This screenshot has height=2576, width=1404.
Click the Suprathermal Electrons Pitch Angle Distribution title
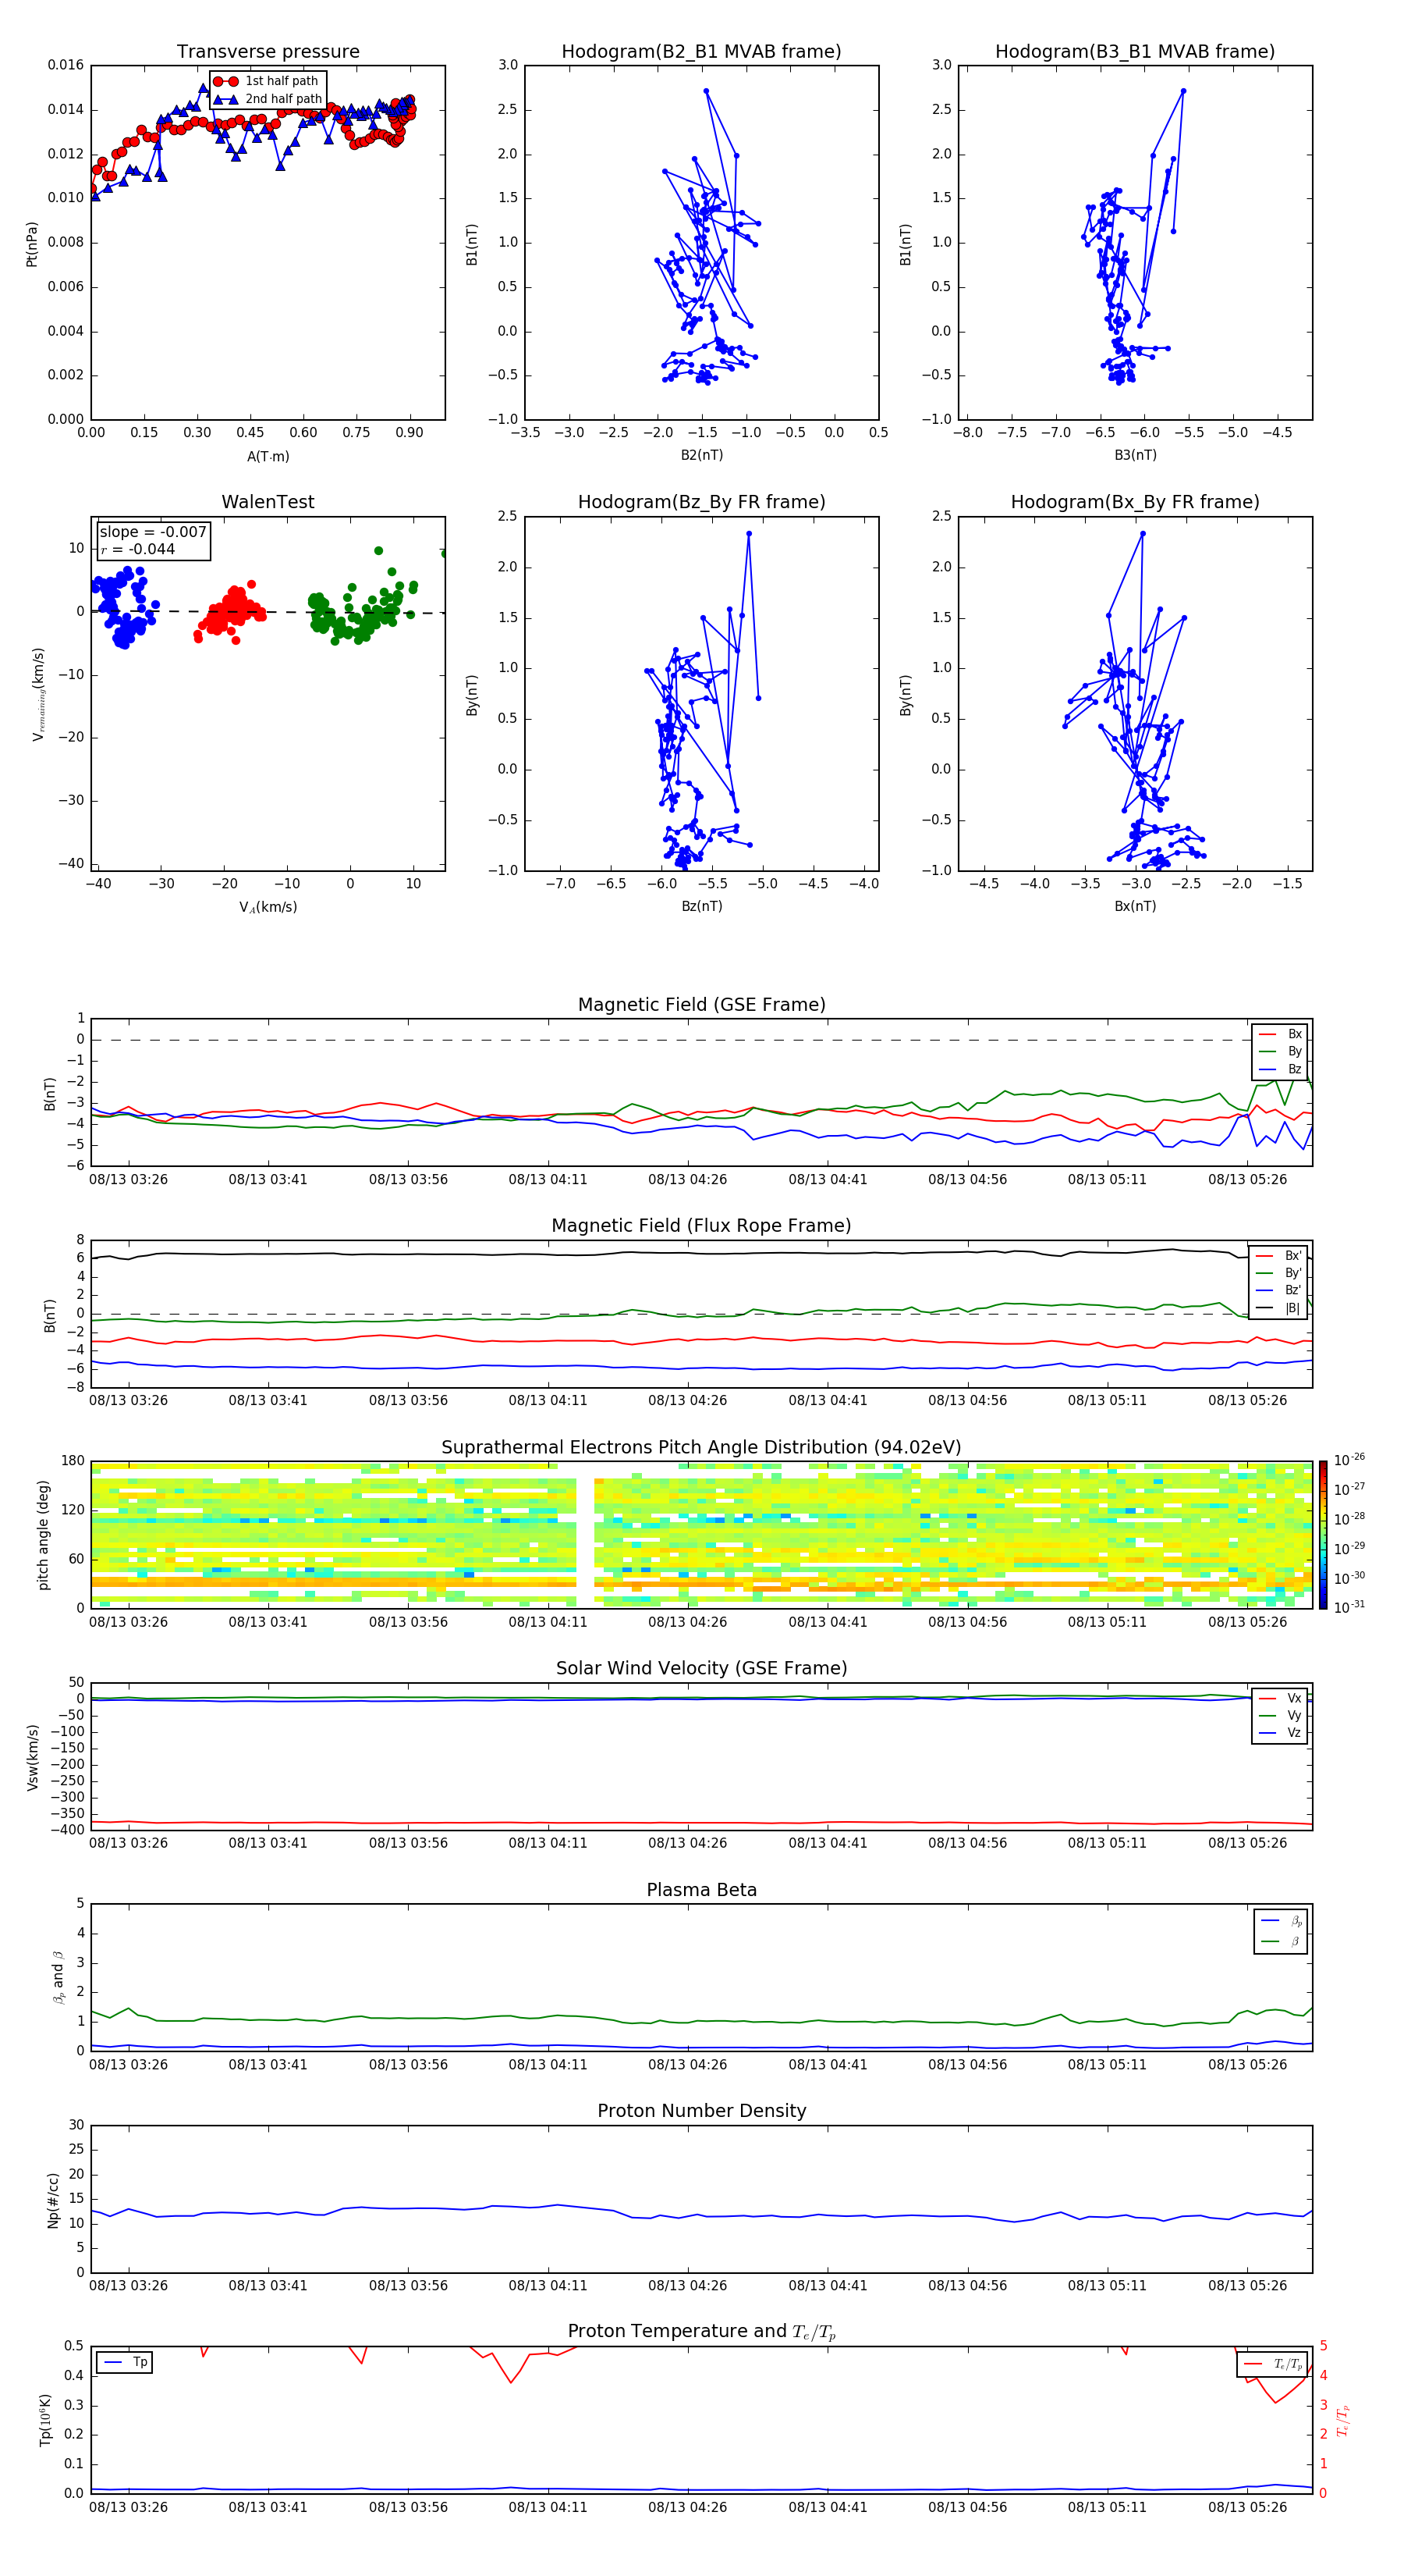[701, 1448]
